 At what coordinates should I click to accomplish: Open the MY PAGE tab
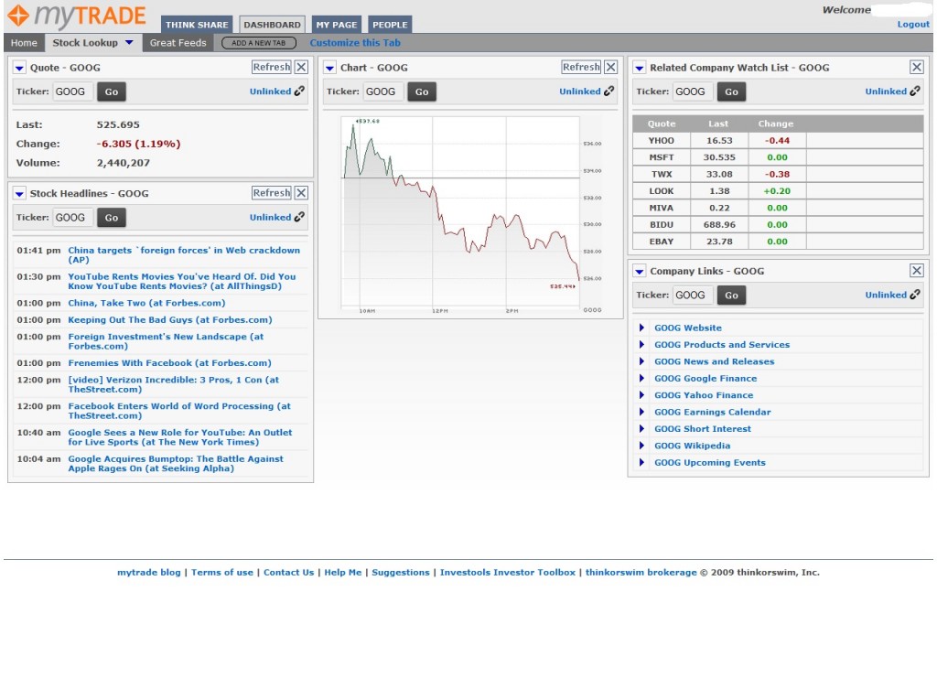click(x=337, y=25)
